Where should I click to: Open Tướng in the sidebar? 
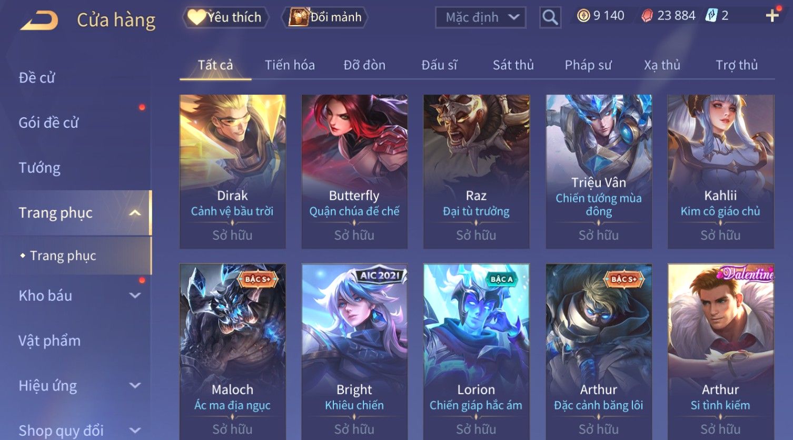(39, 168)
